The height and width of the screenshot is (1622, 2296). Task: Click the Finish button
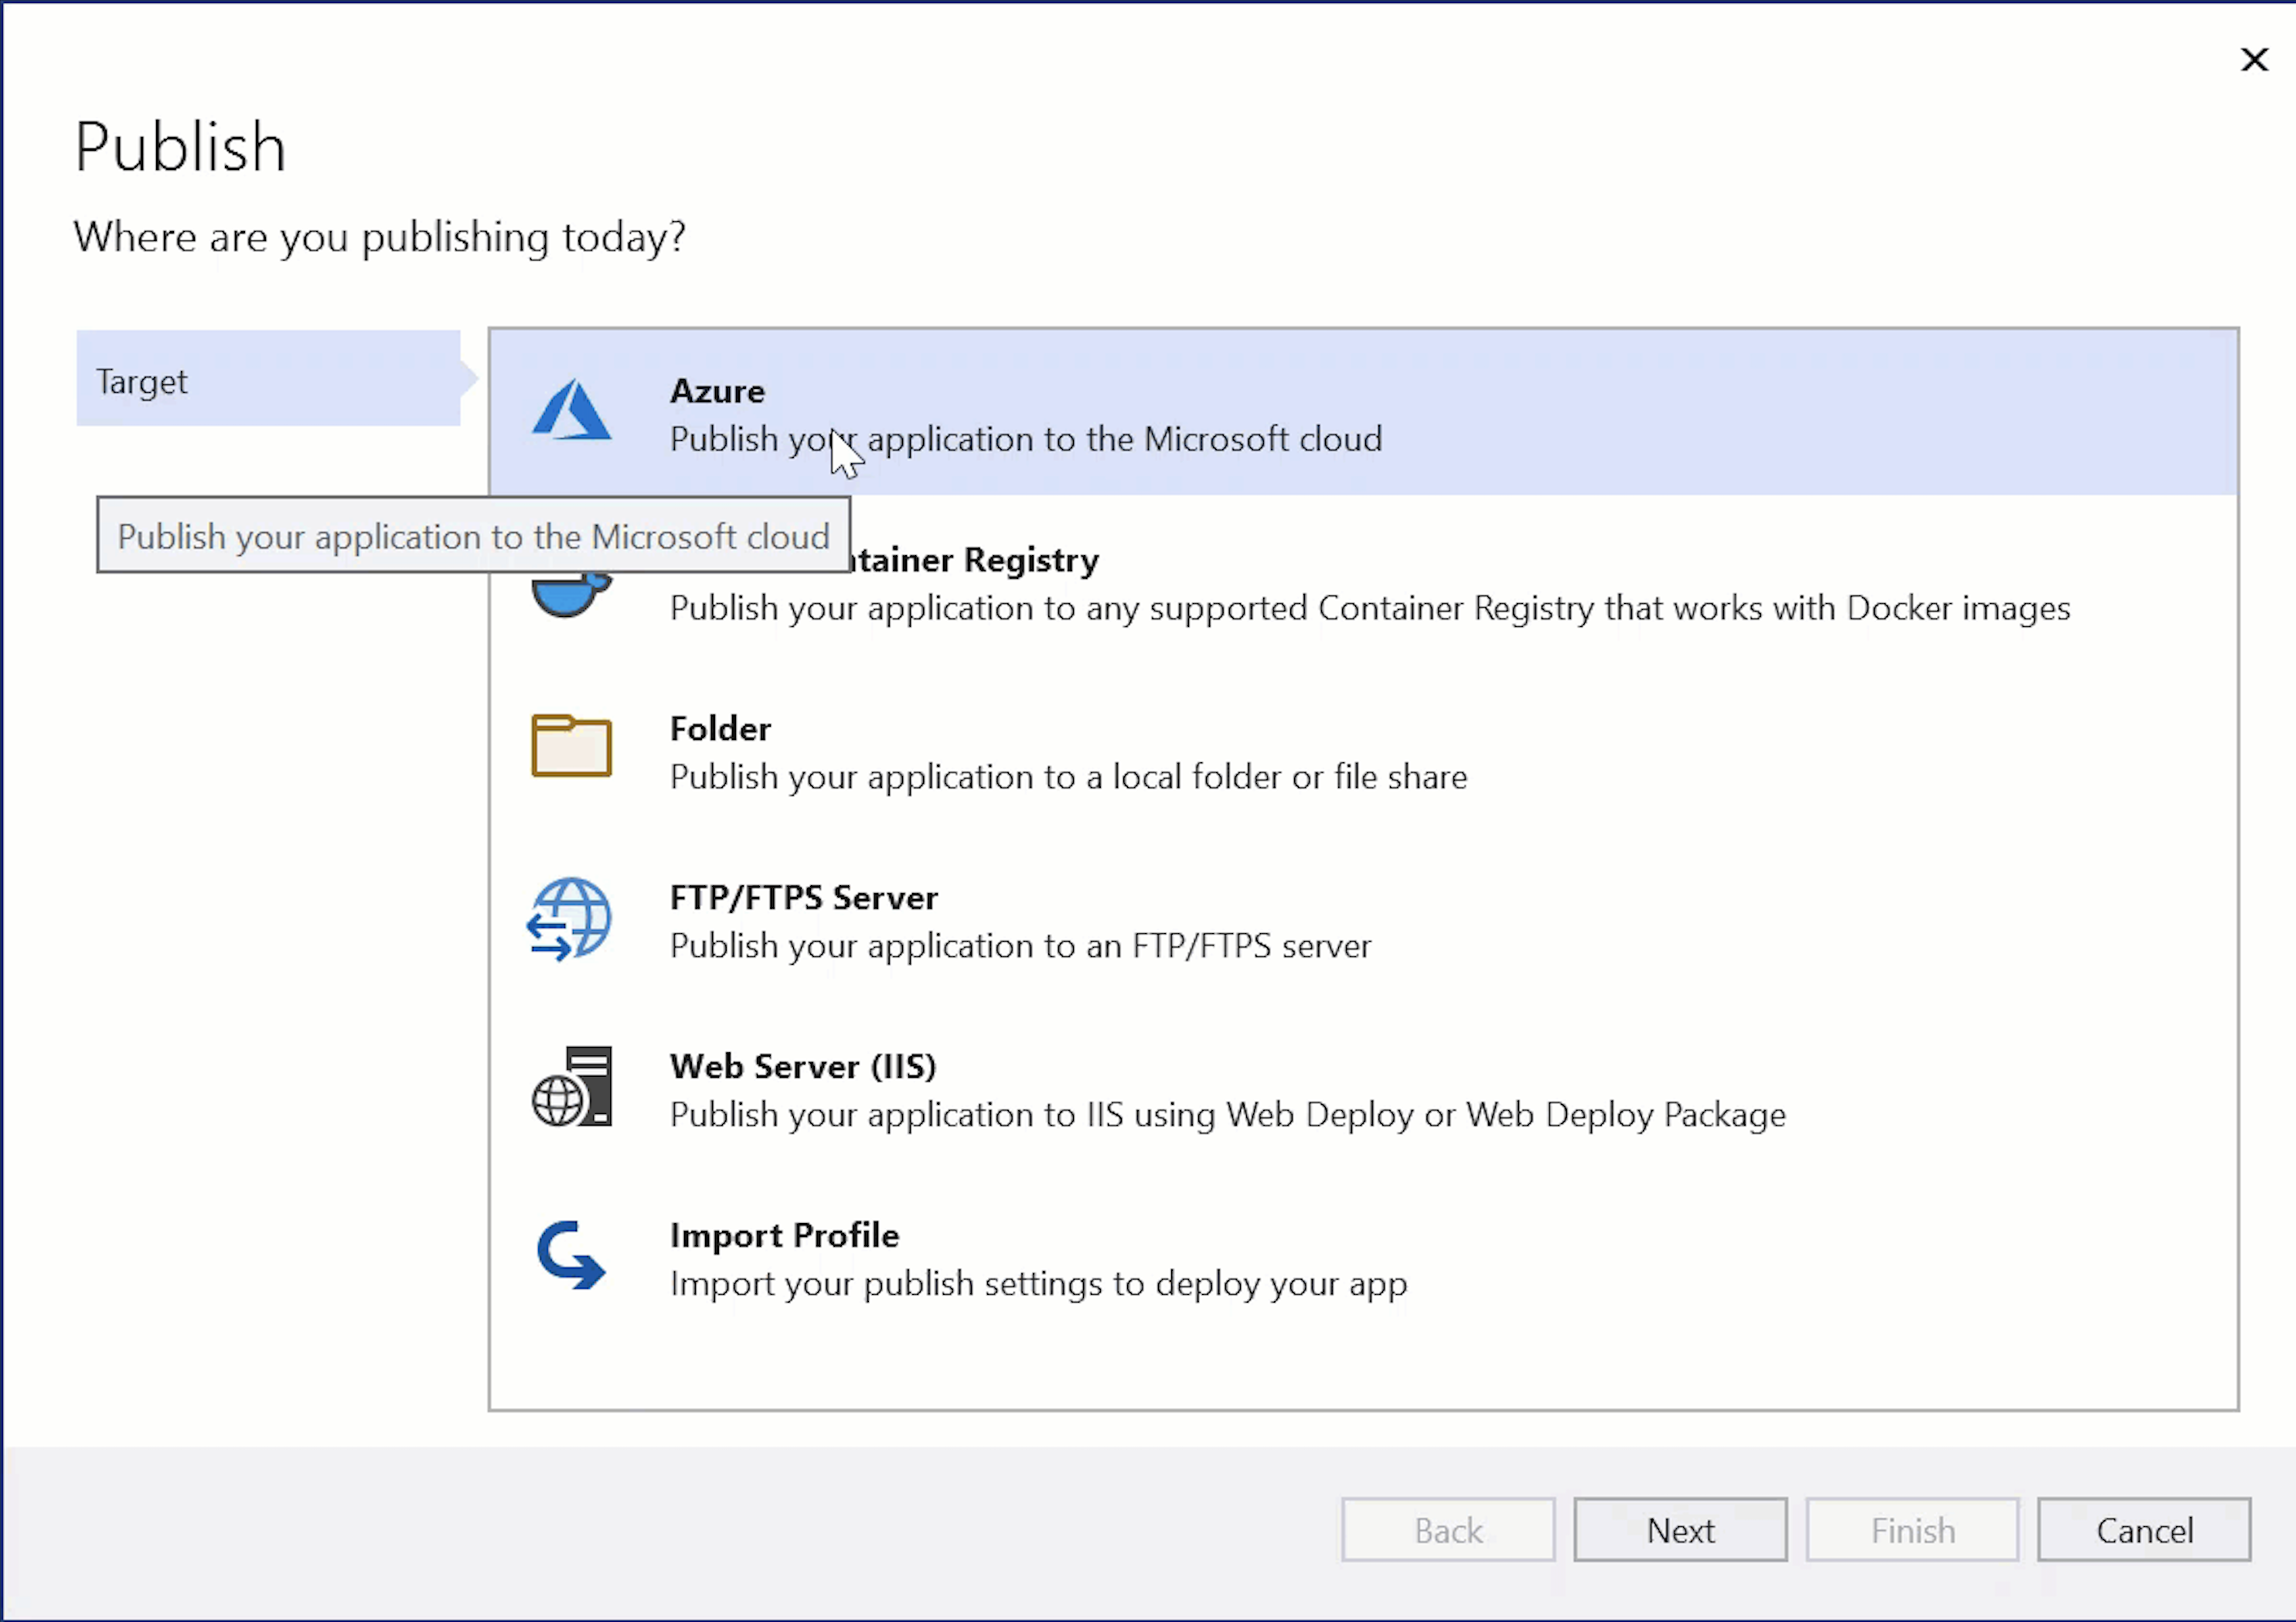(1912, 1529)
